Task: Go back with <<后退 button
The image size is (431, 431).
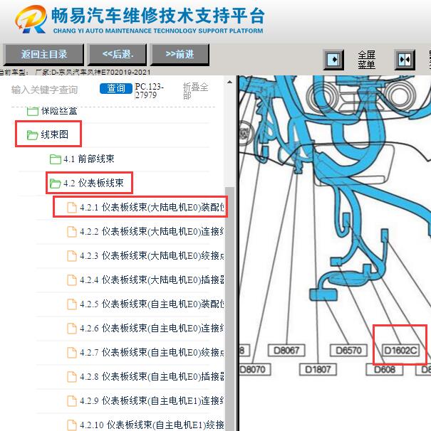Action: (118, 54)
